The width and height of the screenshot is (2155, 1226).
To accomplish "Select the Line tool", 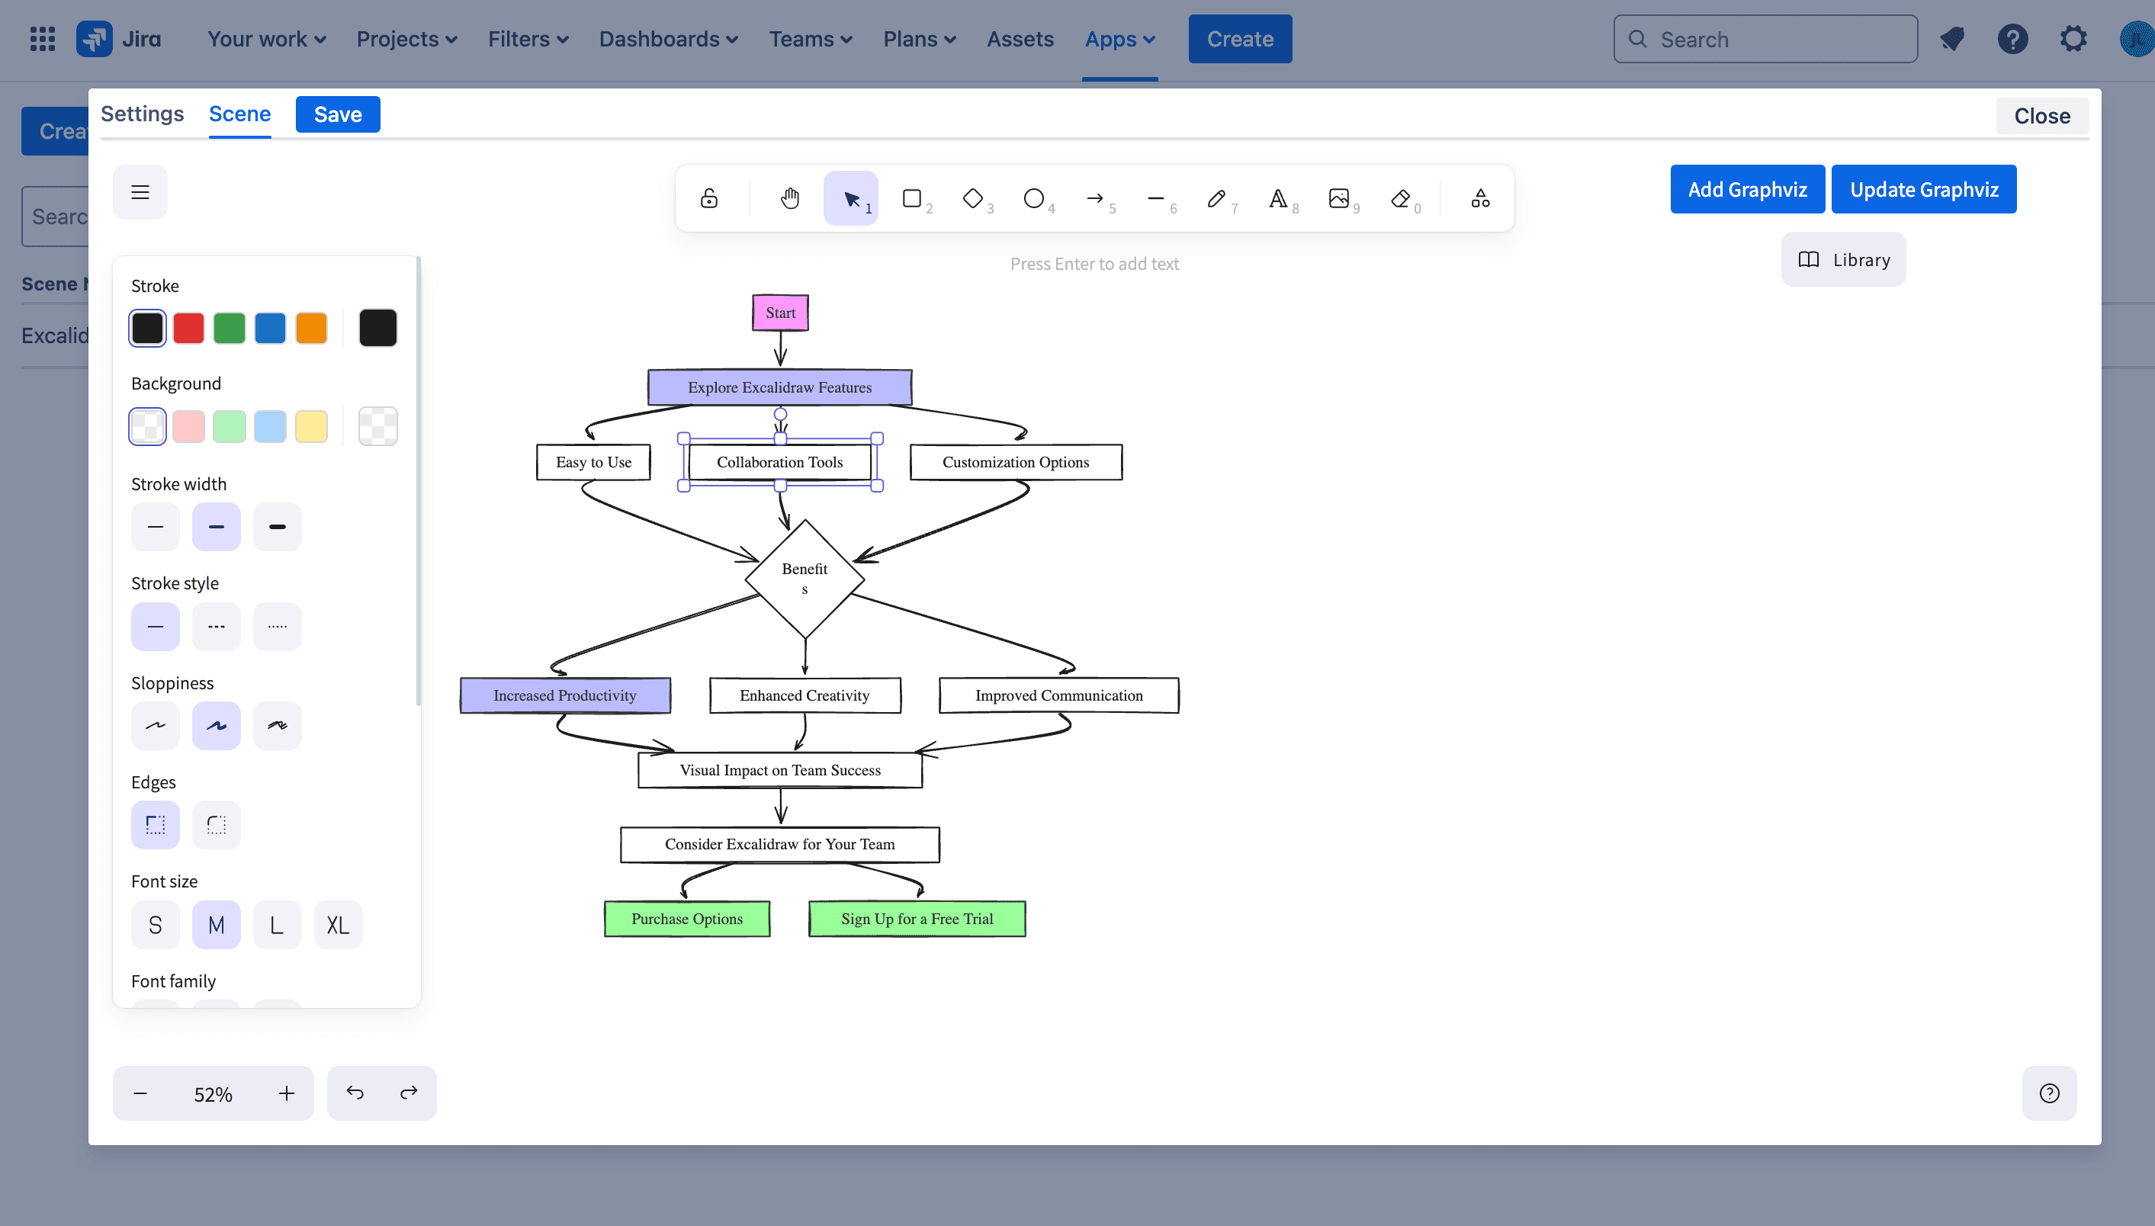I will [1155, 199].
